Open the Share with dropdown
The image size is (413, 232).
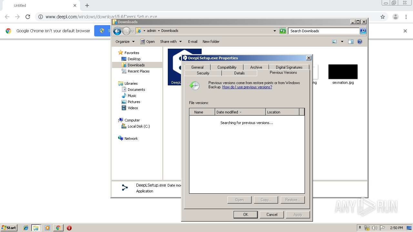click(171, 42)
